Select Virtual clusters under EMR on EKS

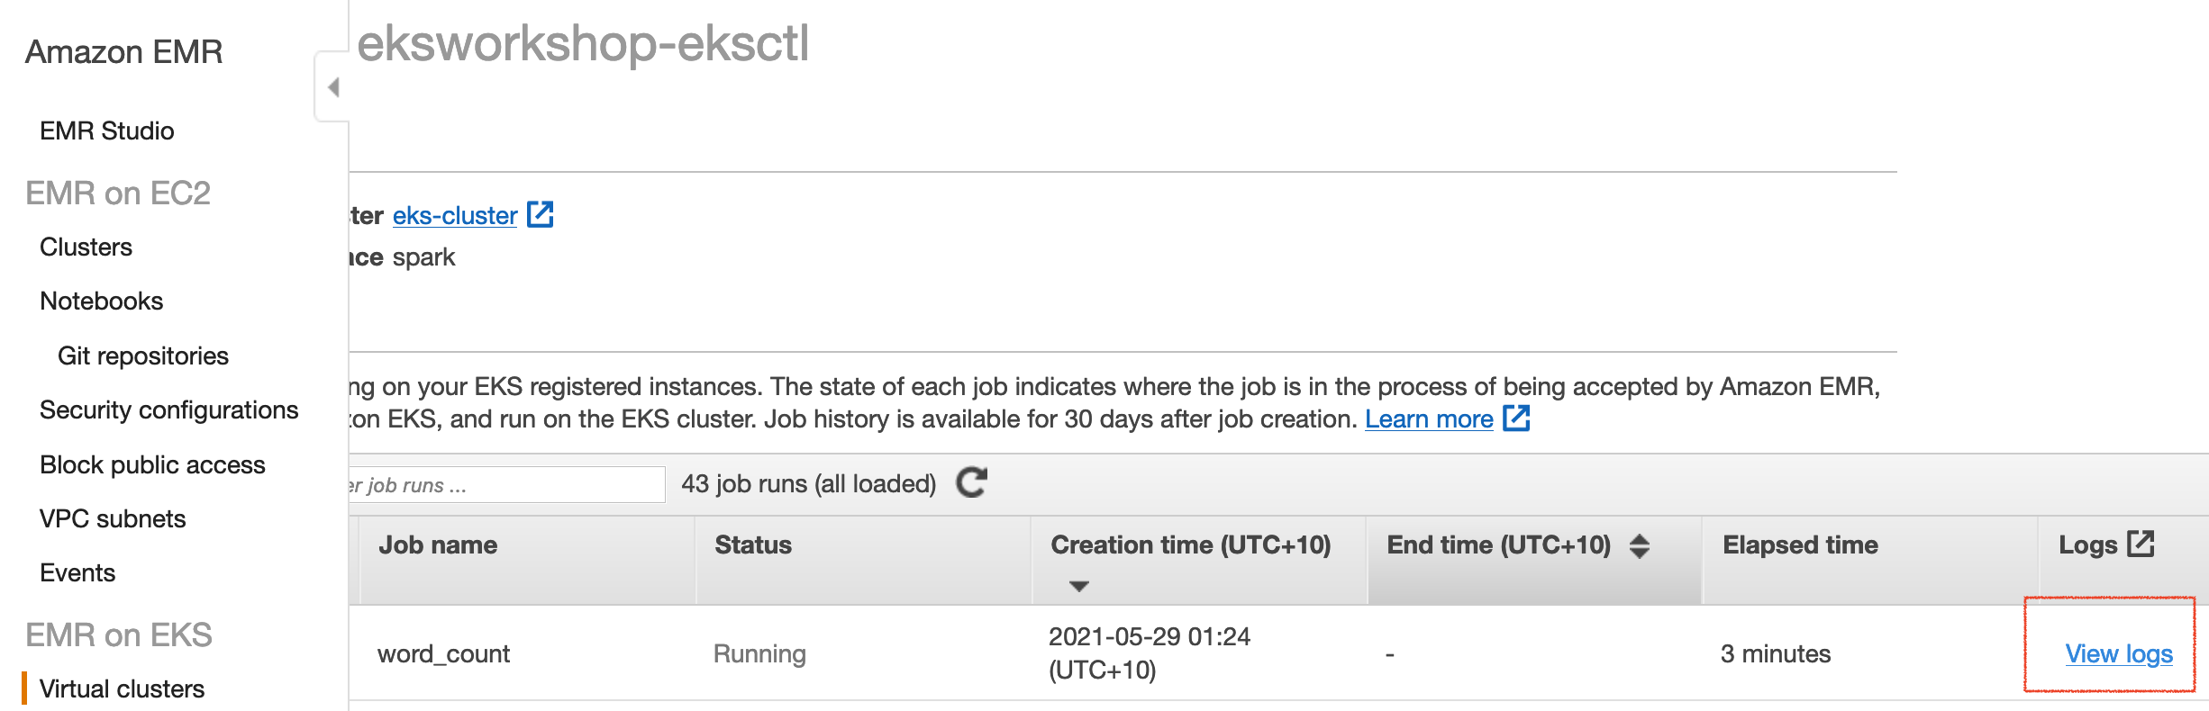123,688
